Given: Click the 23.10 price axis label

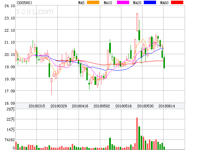Looking at the screenshot, I should (x=10, y=18).
